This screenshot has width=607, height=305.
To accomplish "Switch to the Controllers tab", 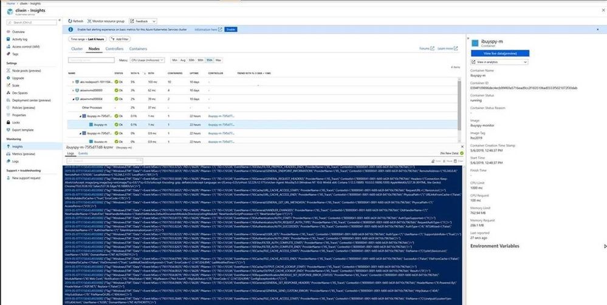I will 115,49.
